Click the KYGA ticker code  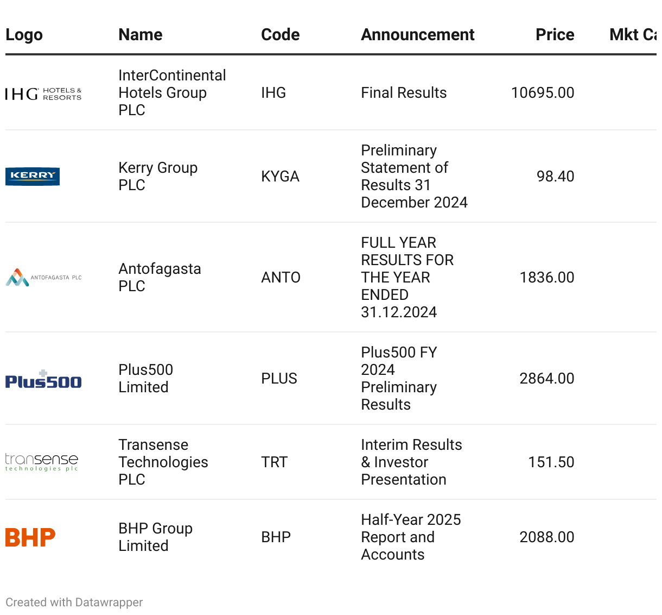point(280,177)
